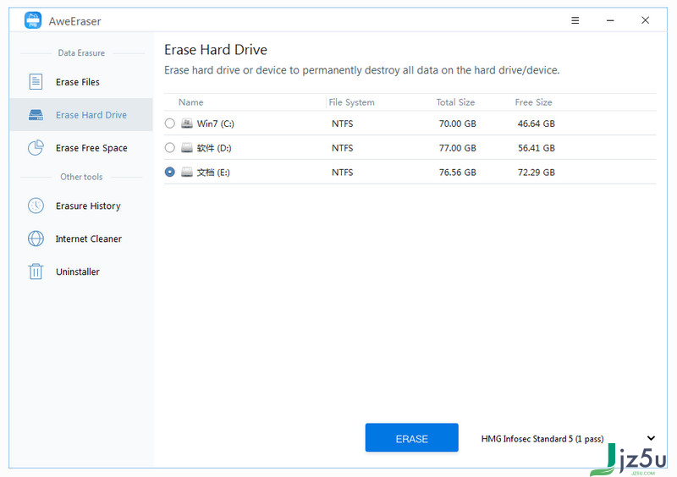Click the Name column header
This screenshot has height=477, width=677.
191,102
